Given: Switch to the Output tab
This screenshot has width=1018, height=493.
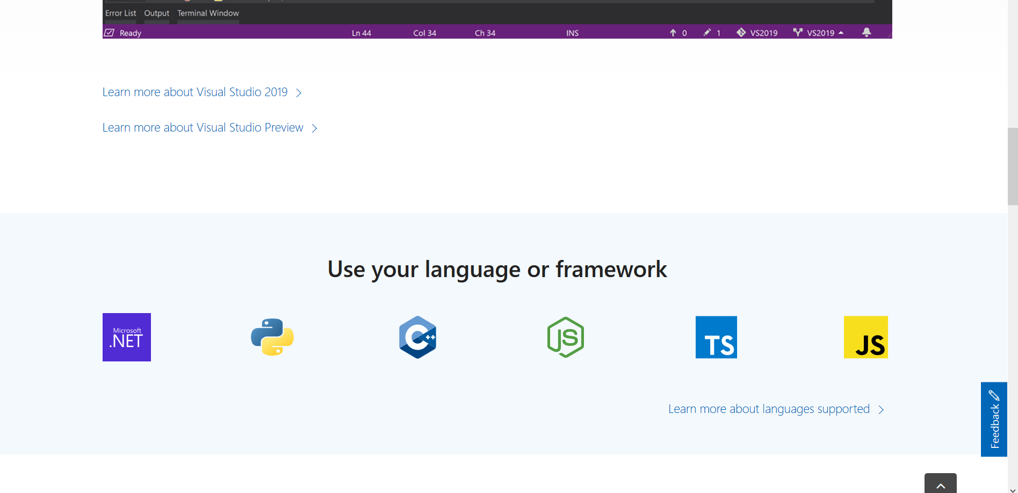Looking at the screenshot, I should (x=156, y=13).
